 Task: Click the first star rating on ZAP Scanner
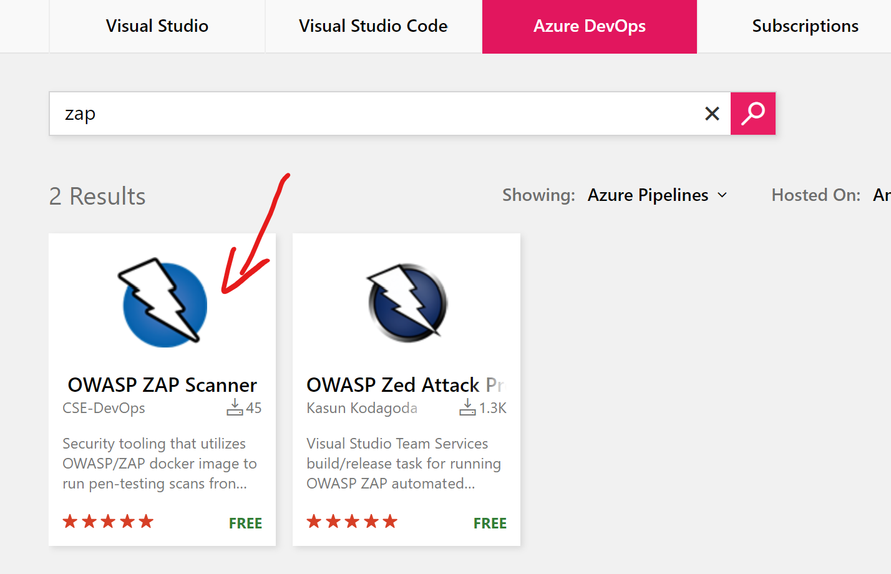[69, 521]
